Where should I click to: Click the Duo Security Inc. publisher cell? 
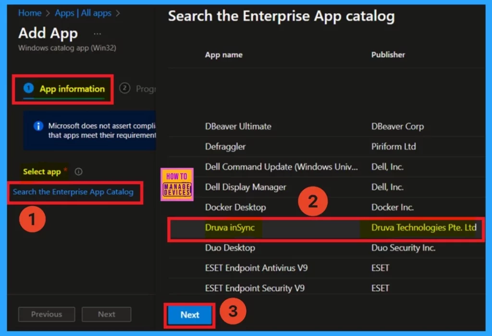(403, 248)
